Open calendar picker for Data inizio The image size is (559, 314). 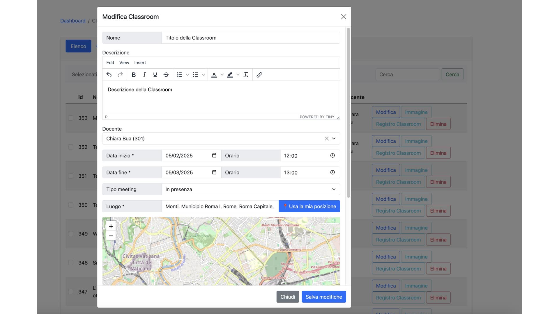point(214,156)
